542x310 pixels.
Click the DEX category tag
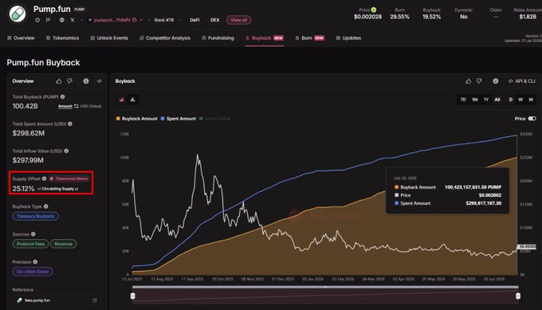click(x=215, y=20)
